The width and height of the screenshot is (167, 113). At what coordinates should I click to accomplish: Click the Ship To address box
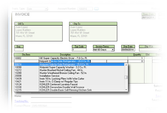[93, 33]
